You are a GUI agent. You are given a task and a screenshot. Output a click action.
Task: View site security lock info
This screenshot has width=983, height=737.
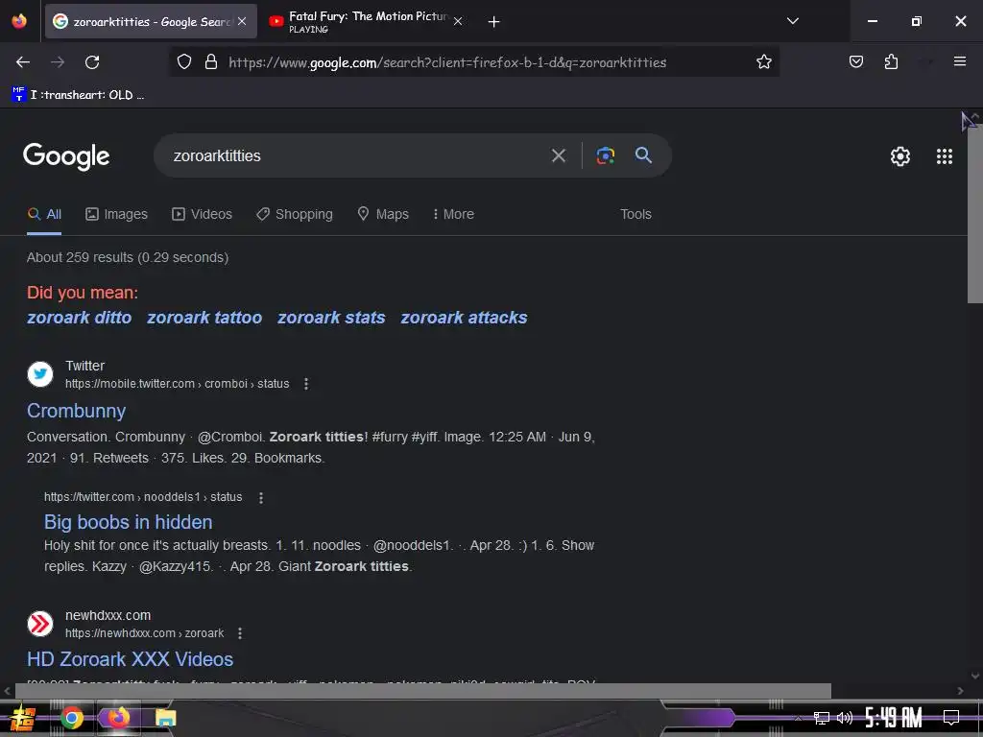(211, 61)
